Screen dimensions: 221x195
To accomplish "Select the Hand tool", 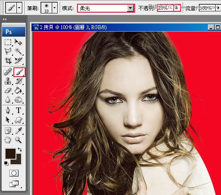I will 8,140.
